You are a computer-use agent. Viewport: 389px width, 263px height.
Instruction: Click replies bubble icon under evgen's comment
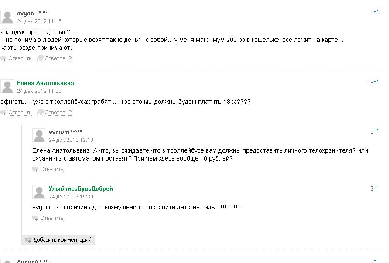point(40,58)
